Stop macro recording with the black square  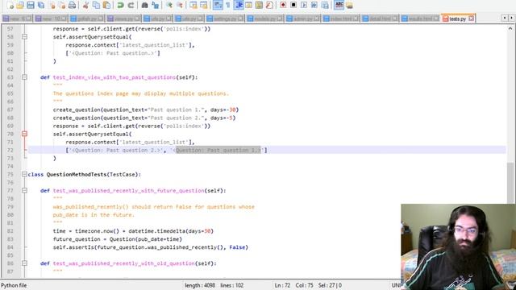tap(293, 5)
